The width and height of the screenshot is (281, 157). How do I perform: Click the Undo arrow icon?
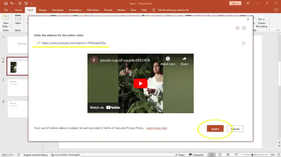click(x=12, y=3)
